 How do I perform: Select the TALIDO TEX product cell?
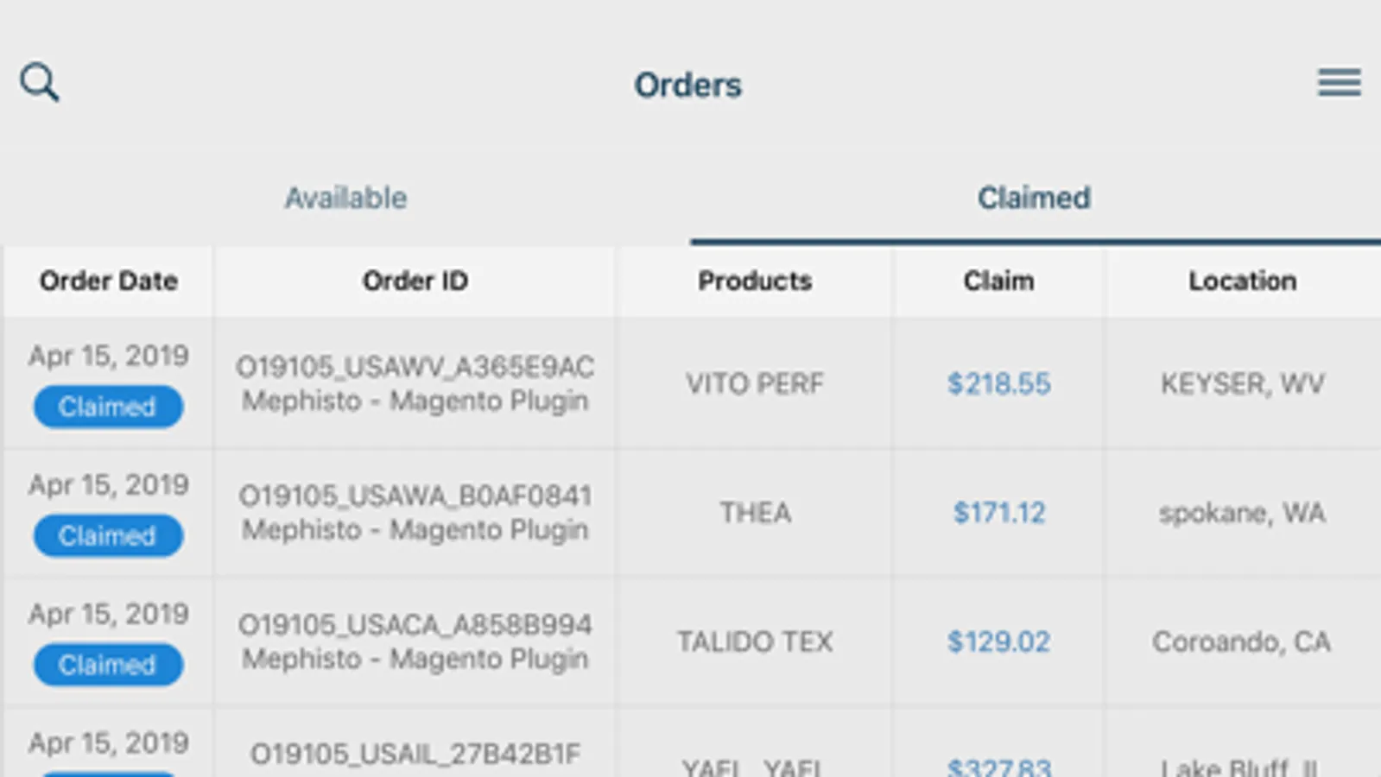(755, 641)
